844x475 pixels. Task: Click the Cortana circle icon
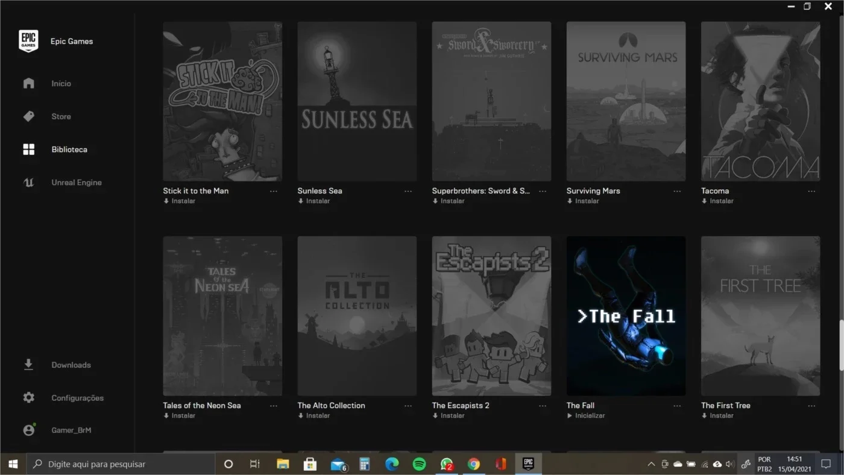click(x=228, y=464)
